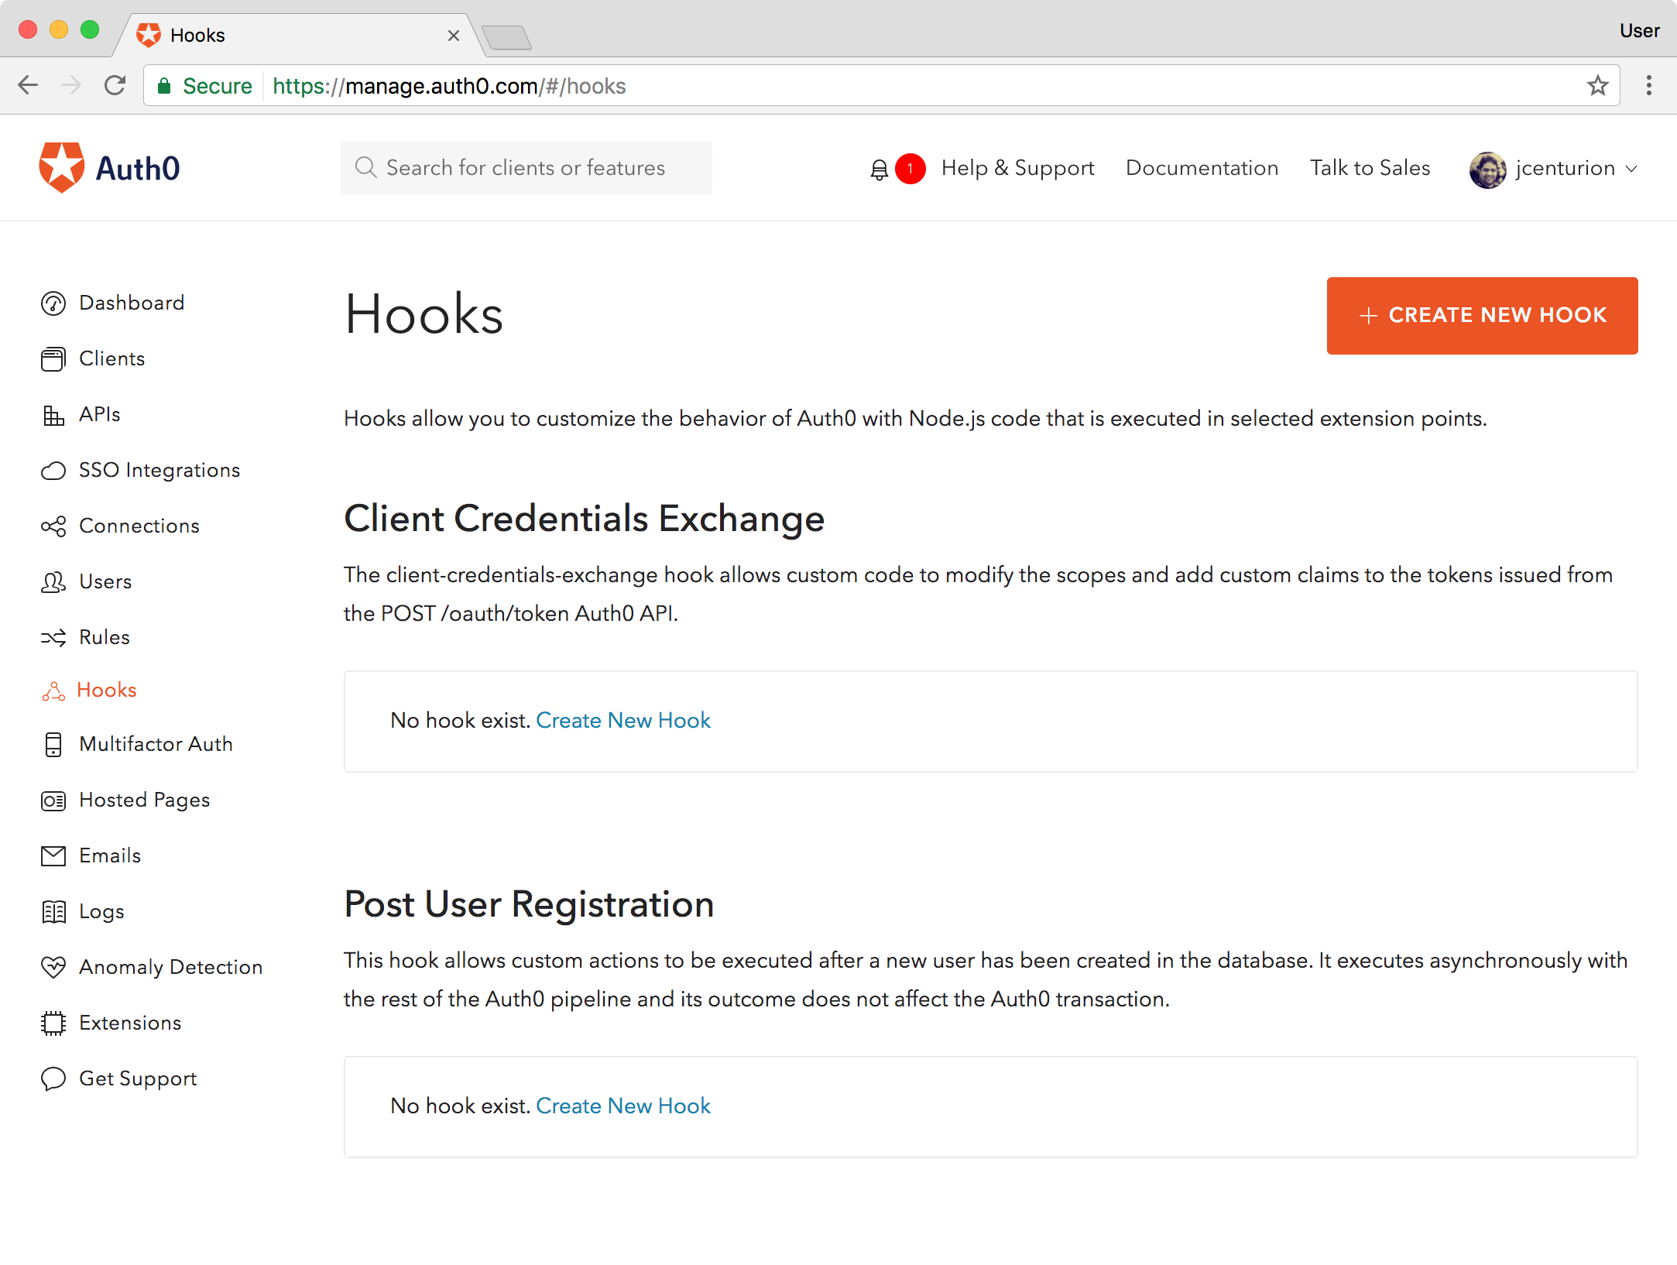1677x1265 pixels.
Task: Reload the page with the browser refresh button
Action: coord(115,86)
